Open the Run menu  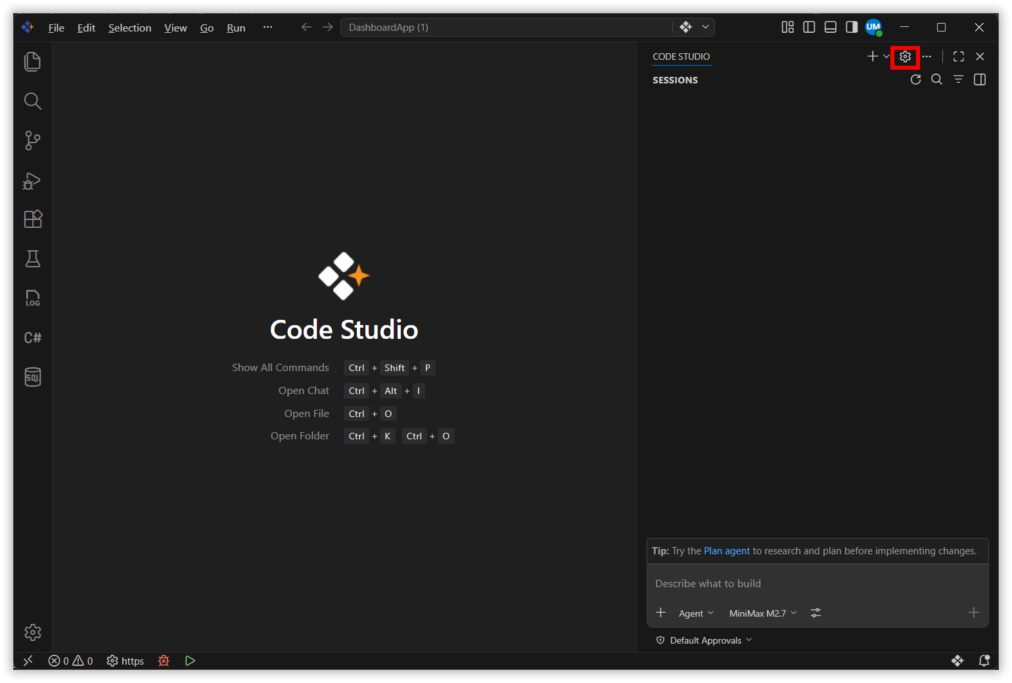point(236,28)
